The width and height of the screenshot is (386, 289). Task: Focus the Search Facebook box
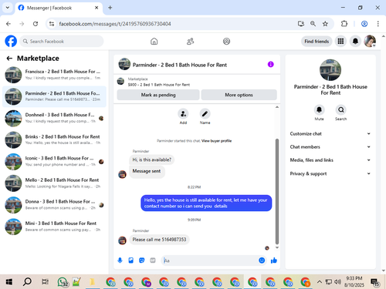(x=62, y=41)
